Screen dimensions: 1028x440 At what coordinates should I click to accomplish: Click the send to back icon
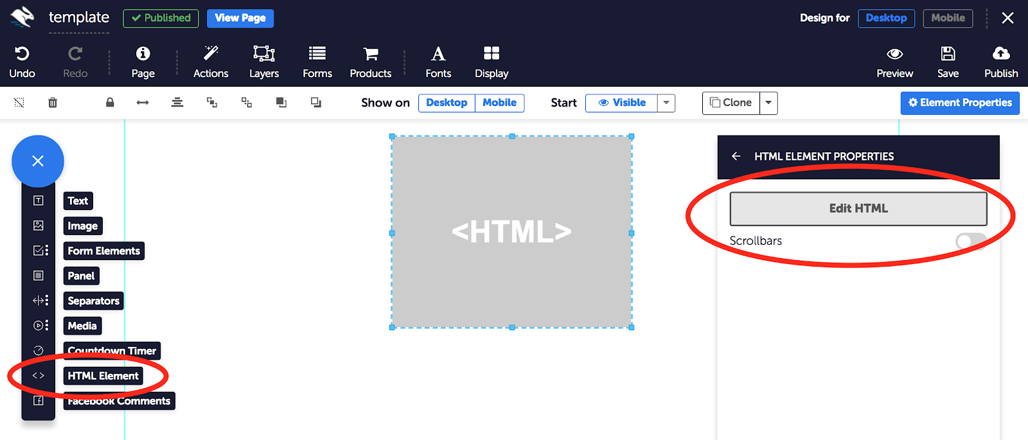pos(316,103)
